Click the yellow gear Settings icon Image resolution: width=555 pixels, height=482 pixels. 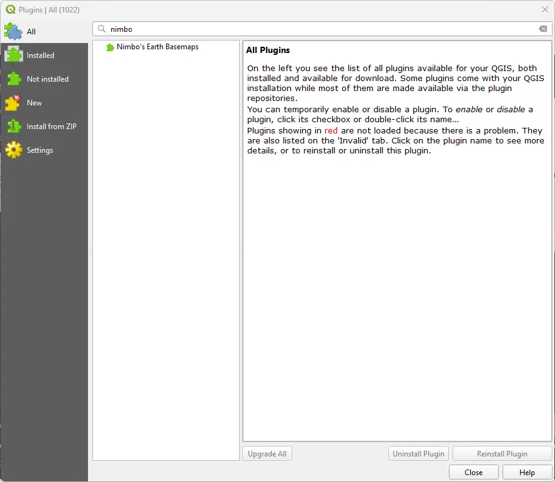pos(14,150)
